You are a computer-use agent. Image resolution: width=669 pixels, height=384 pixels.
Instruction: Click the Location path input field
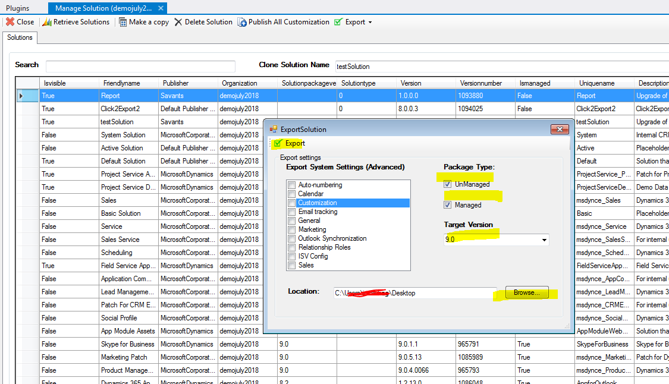pos(415,293)
